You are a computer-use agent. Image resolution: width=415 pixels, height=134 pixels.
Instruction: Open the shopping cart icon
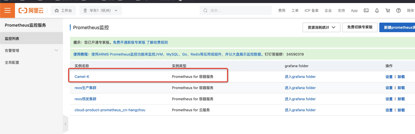click(x=388, y=10)
